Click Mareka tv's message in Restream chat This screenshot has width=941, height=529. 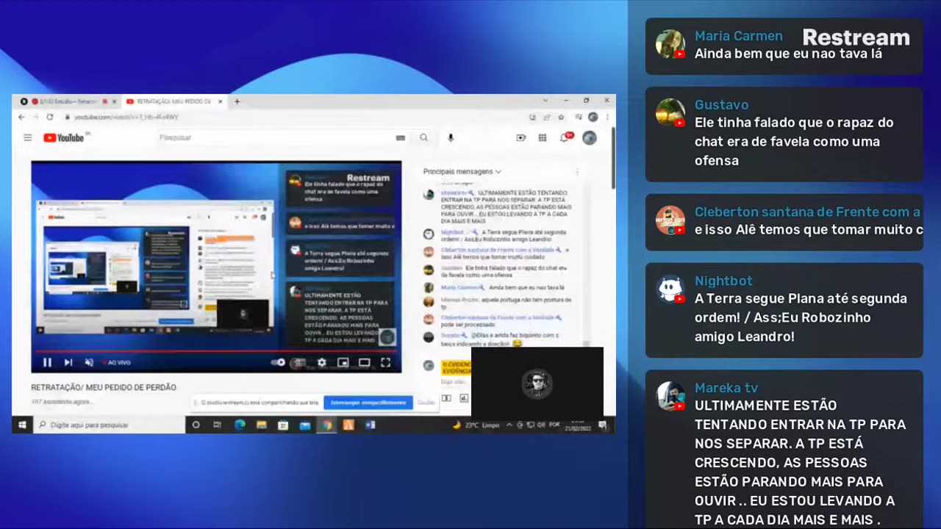784,450
